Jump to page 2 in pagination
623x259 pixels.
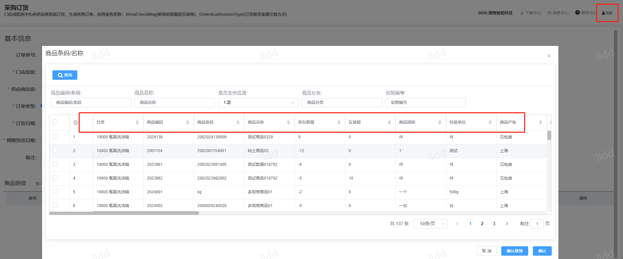pyautogui.click(x=482, y=223)
